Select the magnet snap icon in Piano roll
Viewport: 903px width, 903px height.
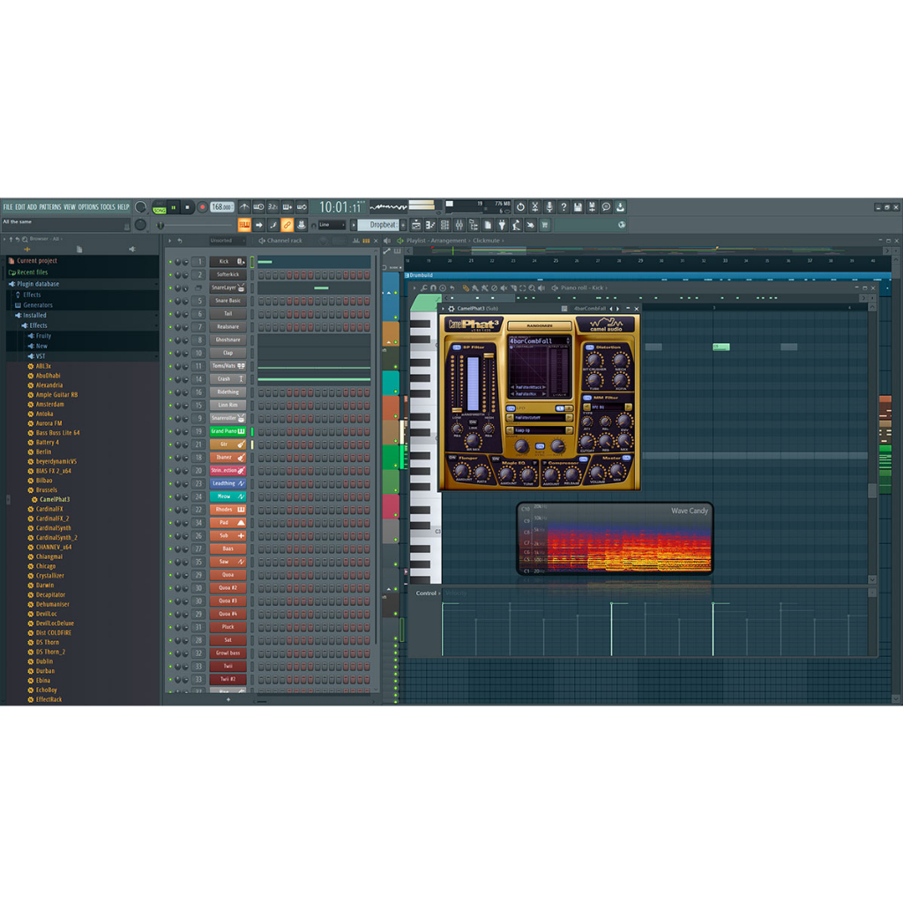(x=433, y=288)
